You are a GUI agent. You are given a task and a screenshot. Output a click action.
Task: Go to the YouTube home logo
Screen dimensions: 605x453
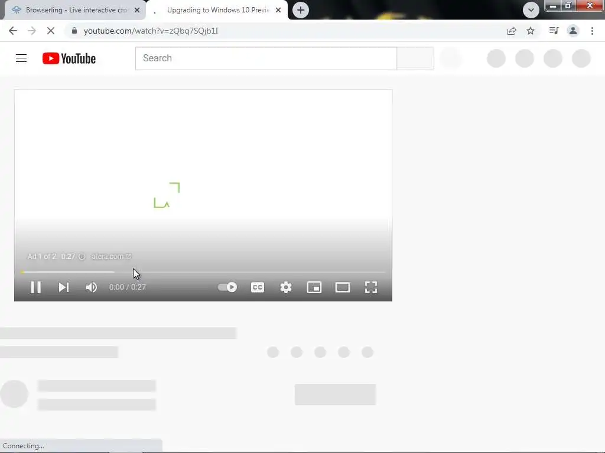69,58
